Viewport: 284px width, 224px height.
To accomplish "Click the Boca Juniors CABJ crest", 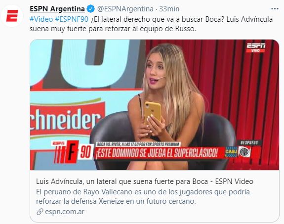I will pyautogui.click(x=231, y=152).
